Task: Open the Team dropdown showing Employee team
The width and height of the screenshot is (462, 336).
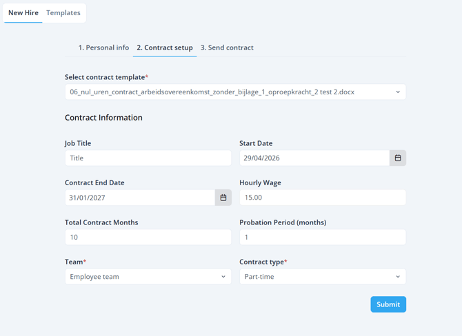Action: (x=148, y=277)
